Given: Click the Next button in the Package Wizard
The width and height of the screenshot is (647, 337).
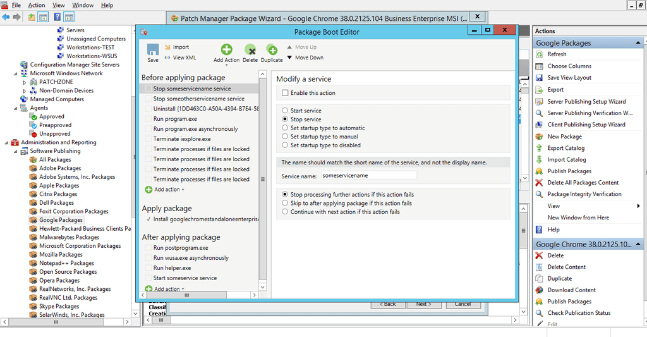Looking at the screenshot, I should (x=424, y=304).
